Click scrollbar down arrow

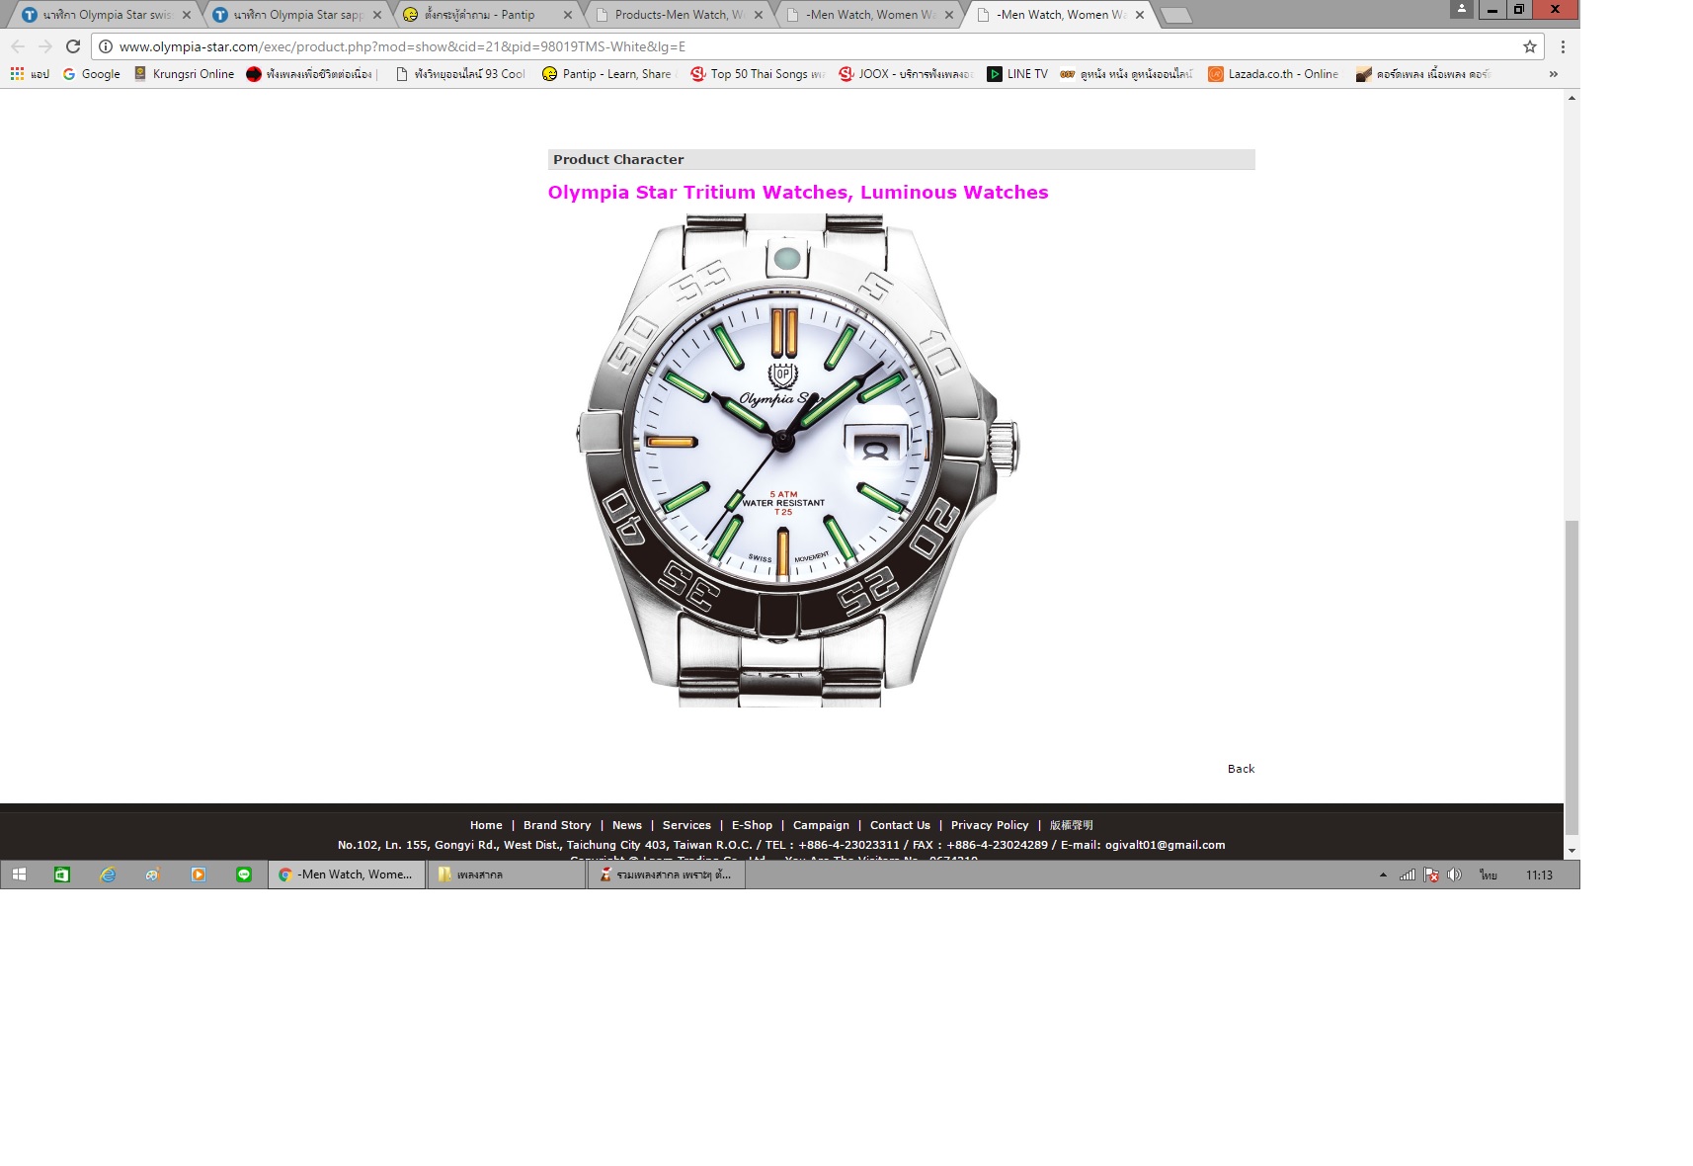click(x=1572, y=850)
